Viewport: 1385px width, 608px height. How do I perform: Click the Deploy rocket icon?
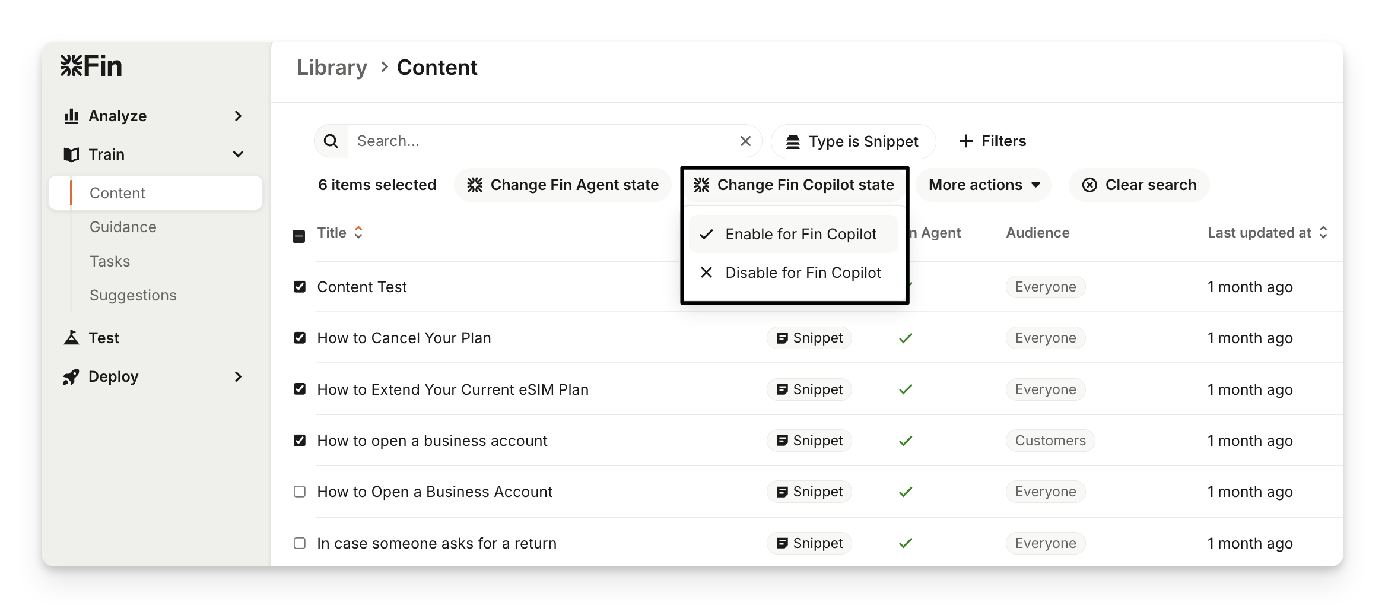(71, 377)
